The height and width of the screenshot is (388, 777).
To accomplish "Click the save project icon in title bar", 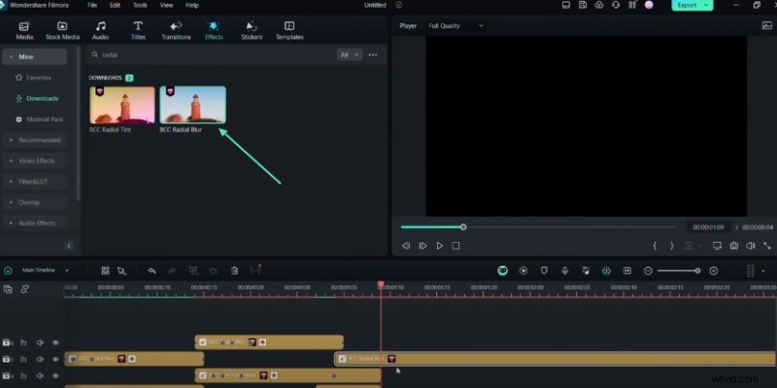I will pos(583,5).
